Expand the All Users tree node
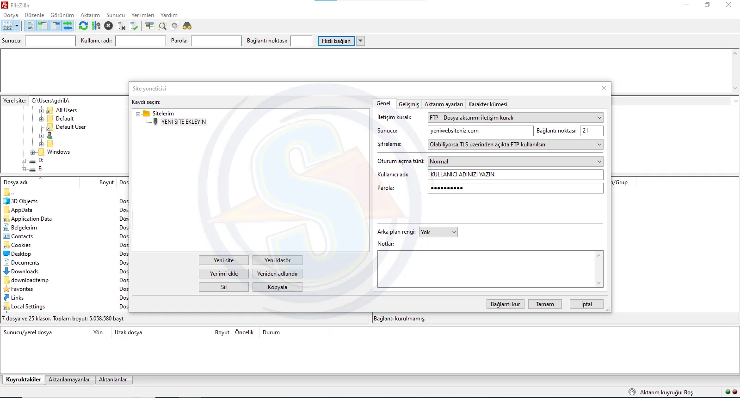This screenshot has height=398, width=740. click(x=41, y=111)
